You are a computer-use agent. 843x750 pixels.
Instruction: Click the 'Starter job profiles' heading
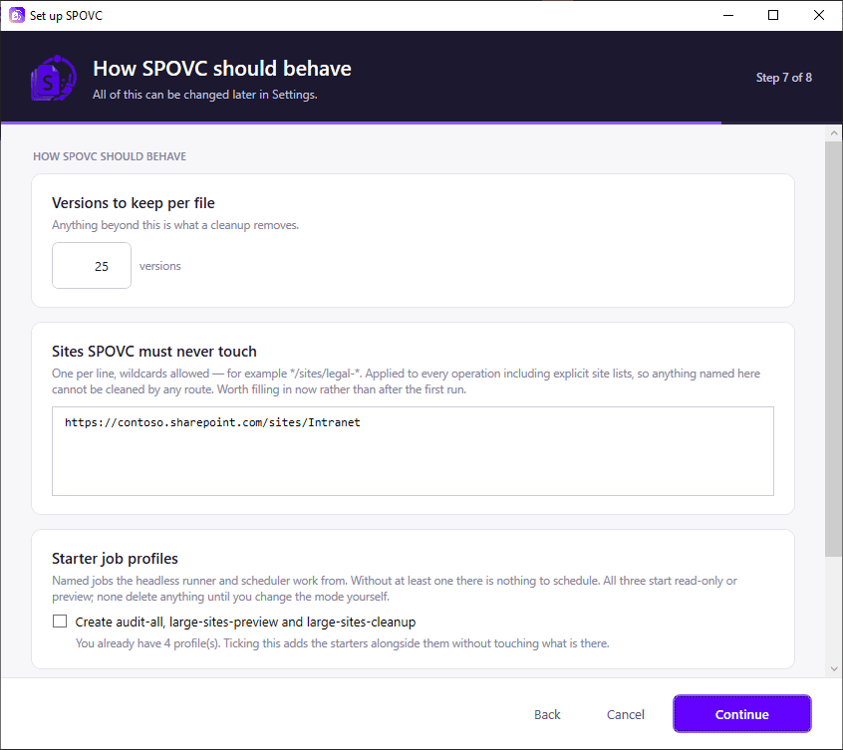point(115,559)
